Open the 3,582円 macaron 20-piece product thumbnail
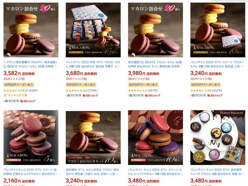This screenshot has height=186, width=248. [x=31, y=30]
